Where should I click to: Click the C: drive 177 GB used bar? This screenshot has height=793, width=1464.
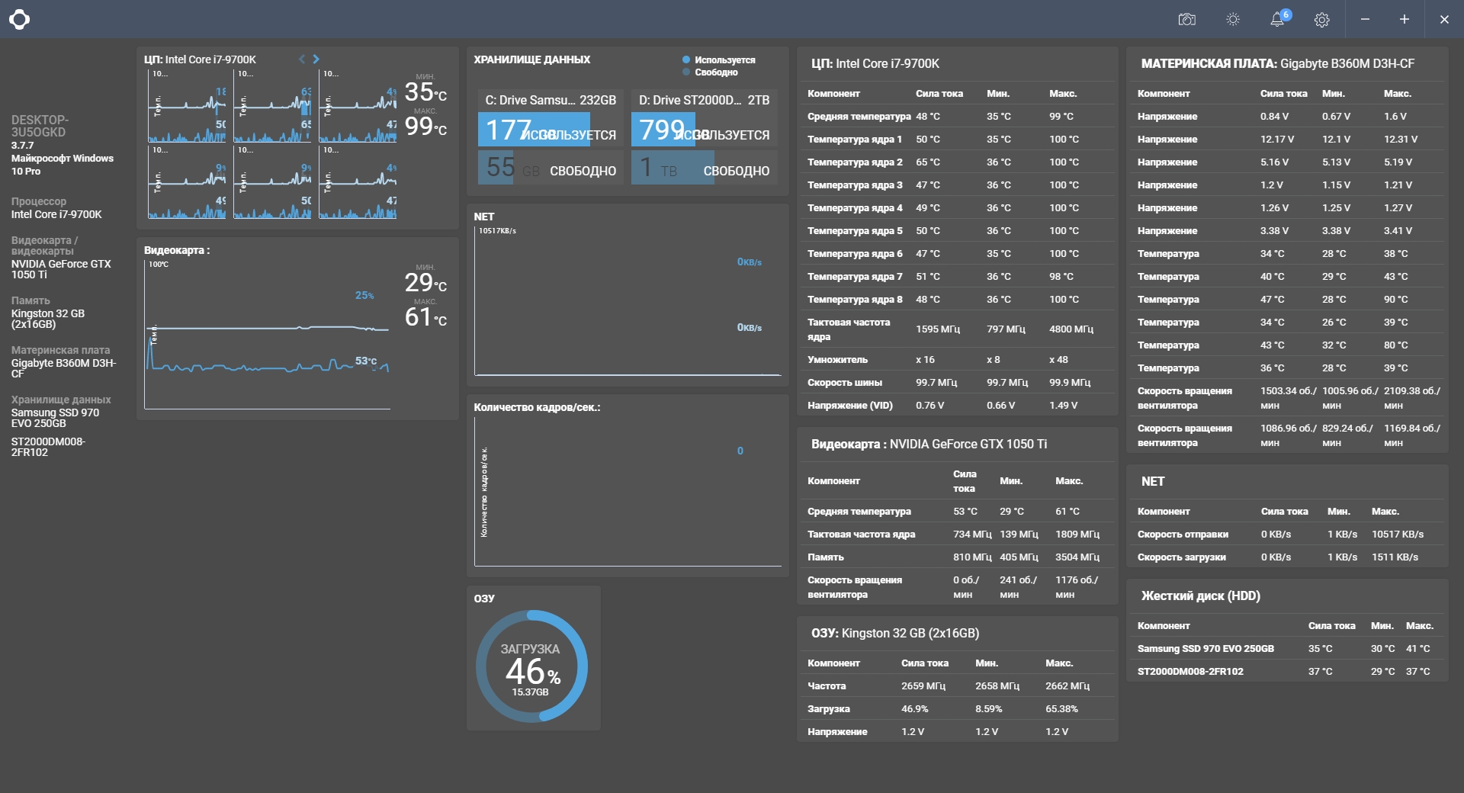pos(551,130)
